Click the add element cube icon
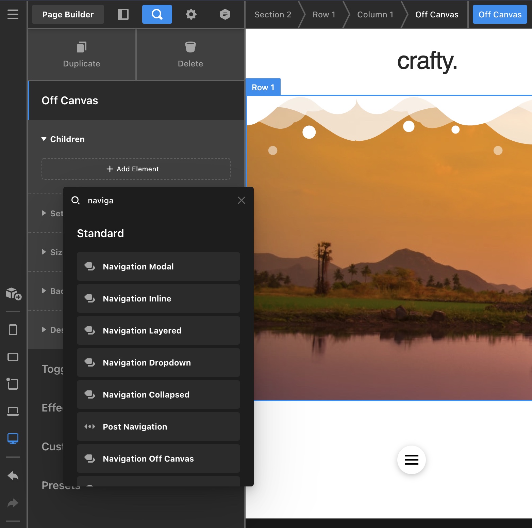 point(13,293)
